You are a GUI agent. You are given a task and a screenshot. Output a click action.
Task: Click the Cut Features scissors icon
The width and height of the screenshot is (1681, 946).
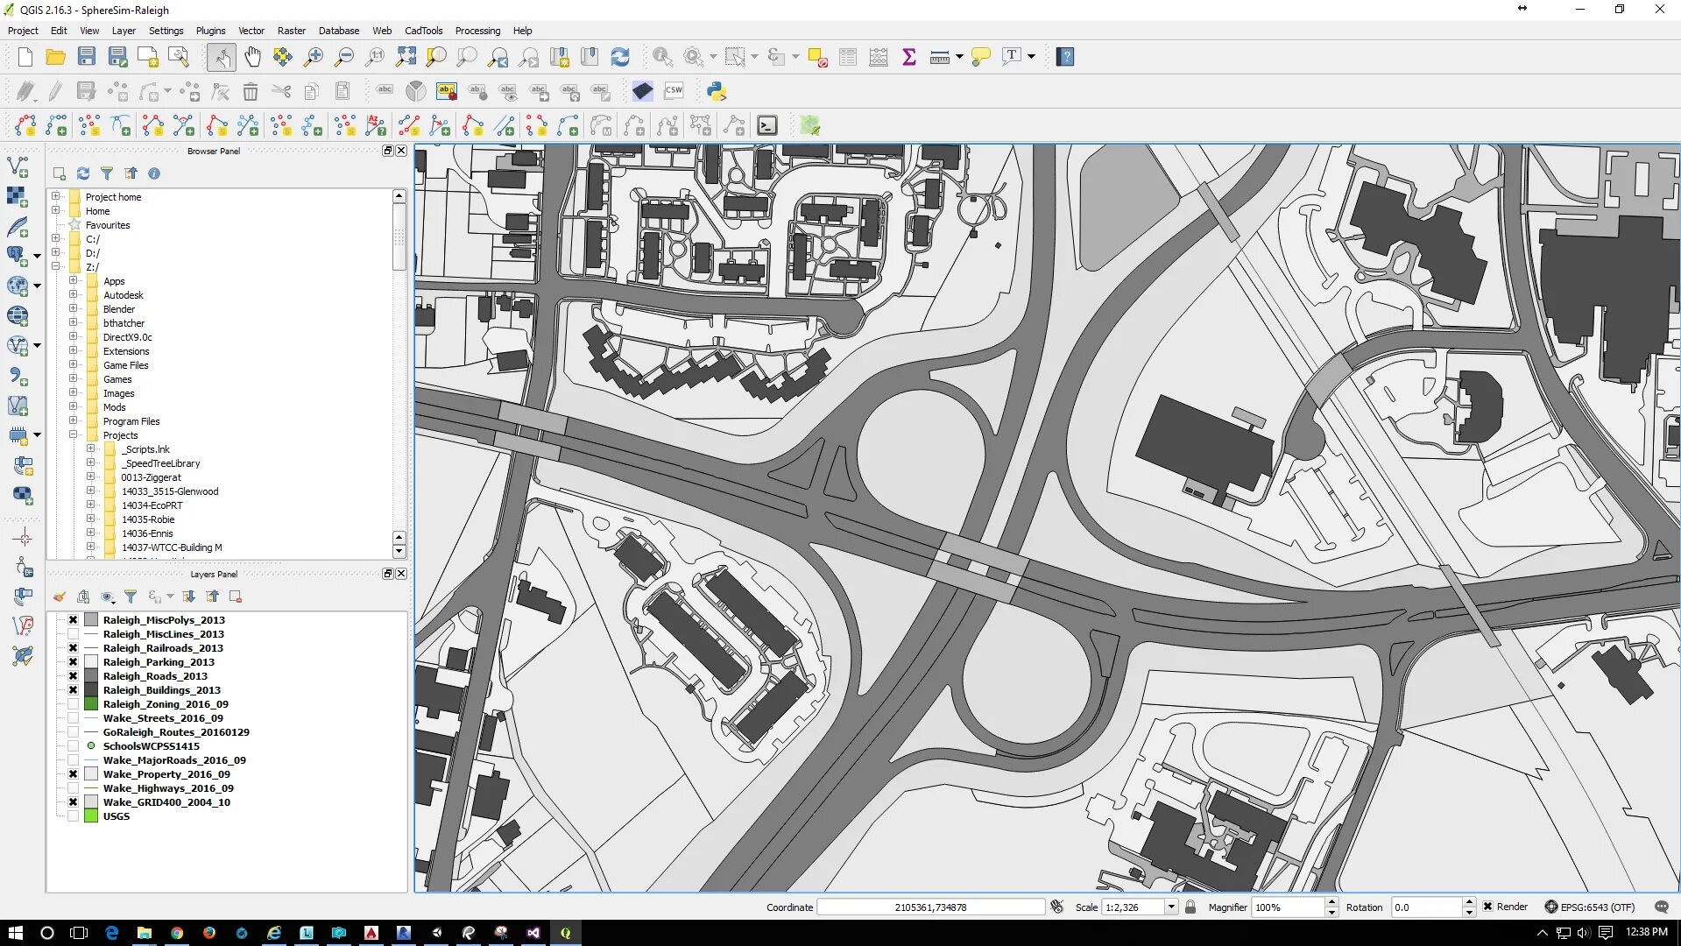tap(281, 91)
